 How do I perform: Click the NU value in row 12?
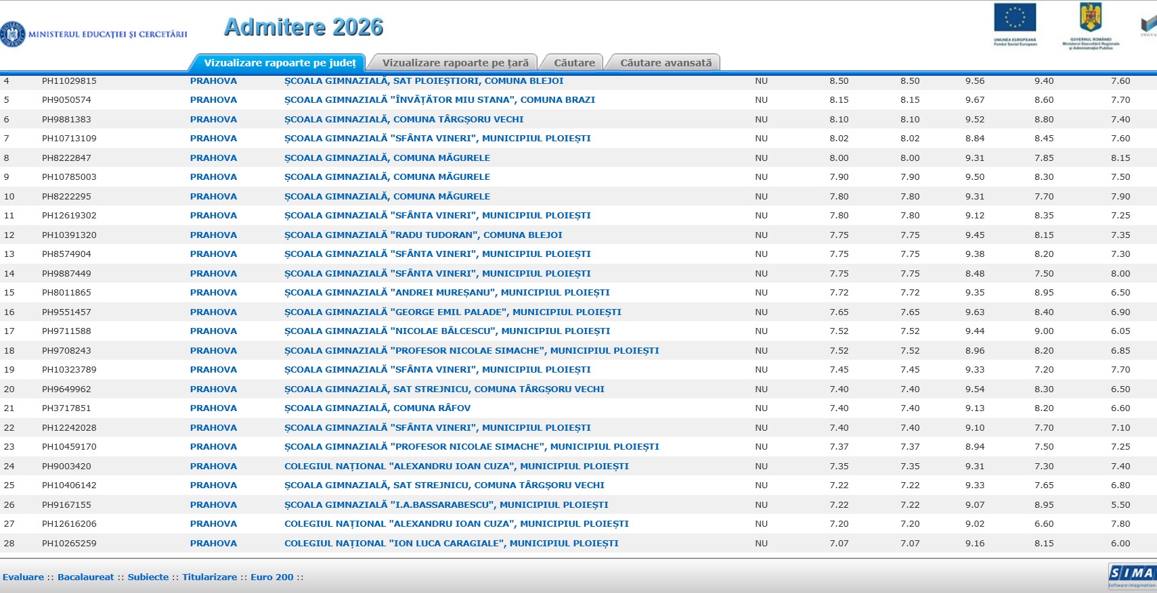pos(761,235)
